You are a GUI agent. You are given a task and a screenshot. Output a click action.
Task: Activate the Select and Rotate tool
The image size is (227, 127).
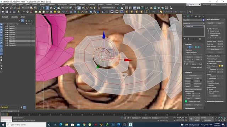click(x=51, y=8)
